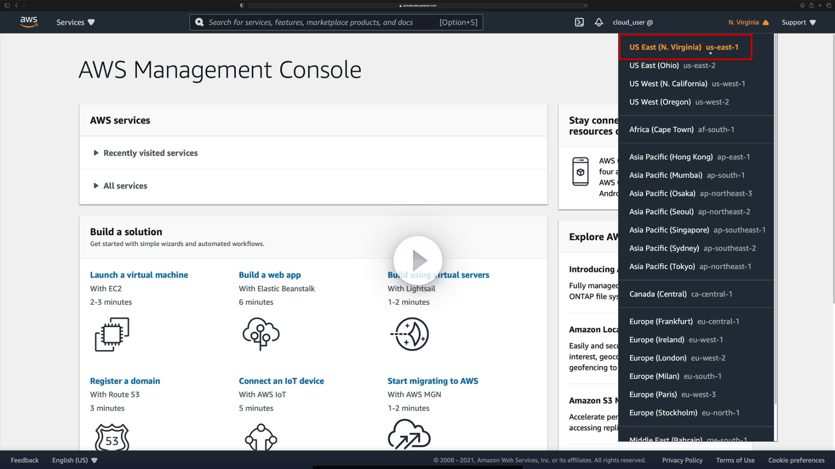Open the Services dropdown menu
The width and height of the screenshot is (835, 469).
coord(75,22)
